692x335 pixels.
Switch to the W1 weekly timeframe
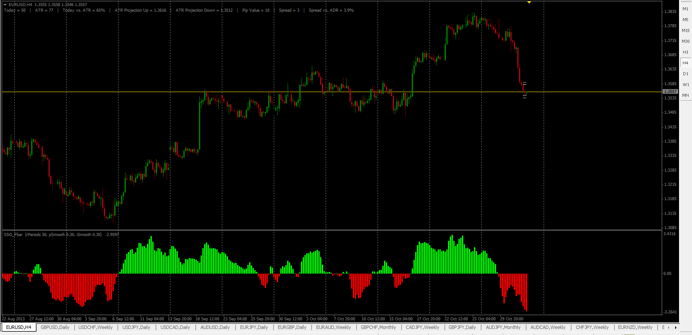(686, 85)
